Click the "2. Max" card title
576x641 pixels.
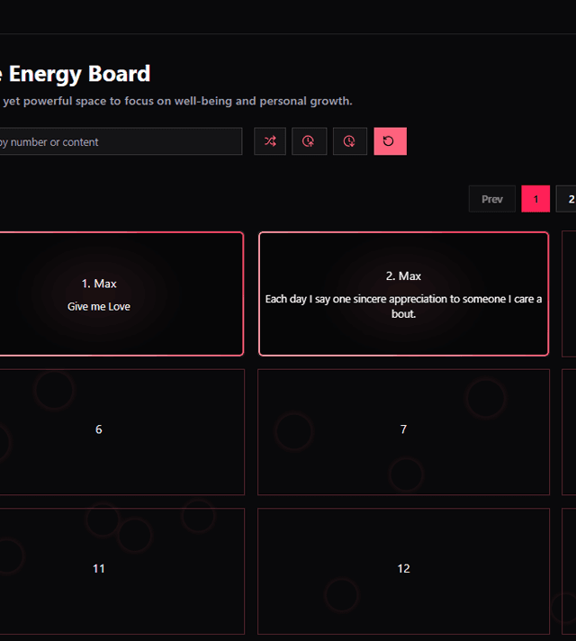[x=403, y=276]
